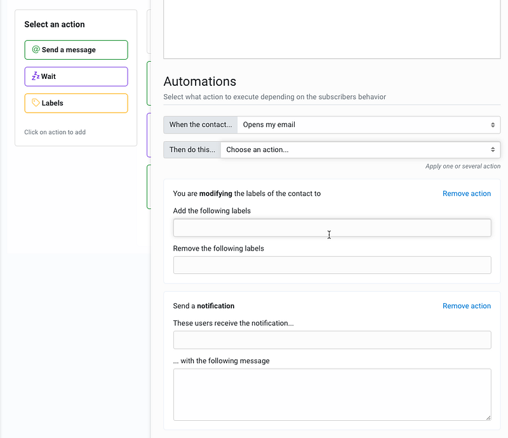The width and height of the screenshot is (508, 438).
Task: Add a Labels action
Action: tap(76, 103)
